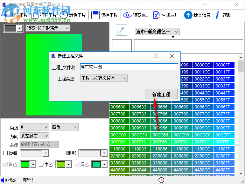Click the clock icon in status bar
Viewport: 245px width, 184px height.
(161, 180)
